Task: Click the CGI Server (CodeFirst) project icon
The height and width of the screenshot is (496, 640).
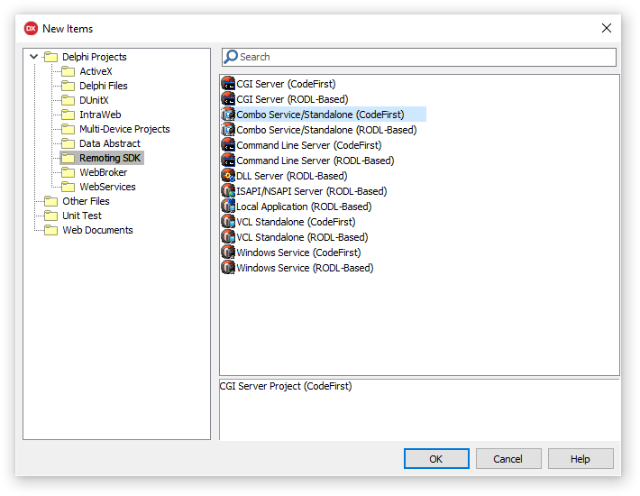Action: click(x=228, y=84)
